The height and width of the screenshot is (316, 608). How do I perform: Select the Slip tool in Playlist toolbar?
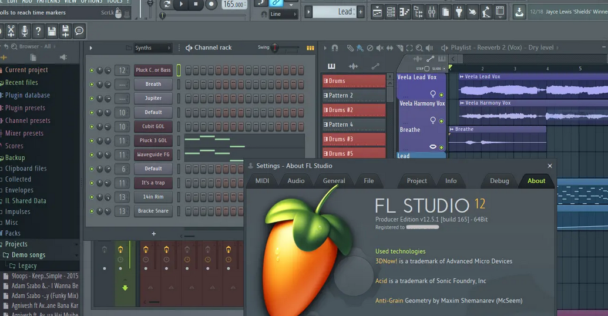click(x=389, y=48)
